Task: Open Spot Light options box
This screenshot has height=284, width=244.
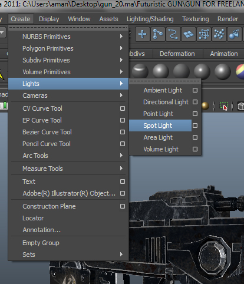Action: (x=195, y=126)
